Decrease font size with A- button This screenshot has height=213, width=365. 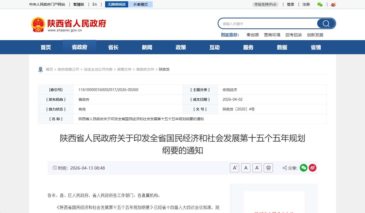(x=257, y=168)
